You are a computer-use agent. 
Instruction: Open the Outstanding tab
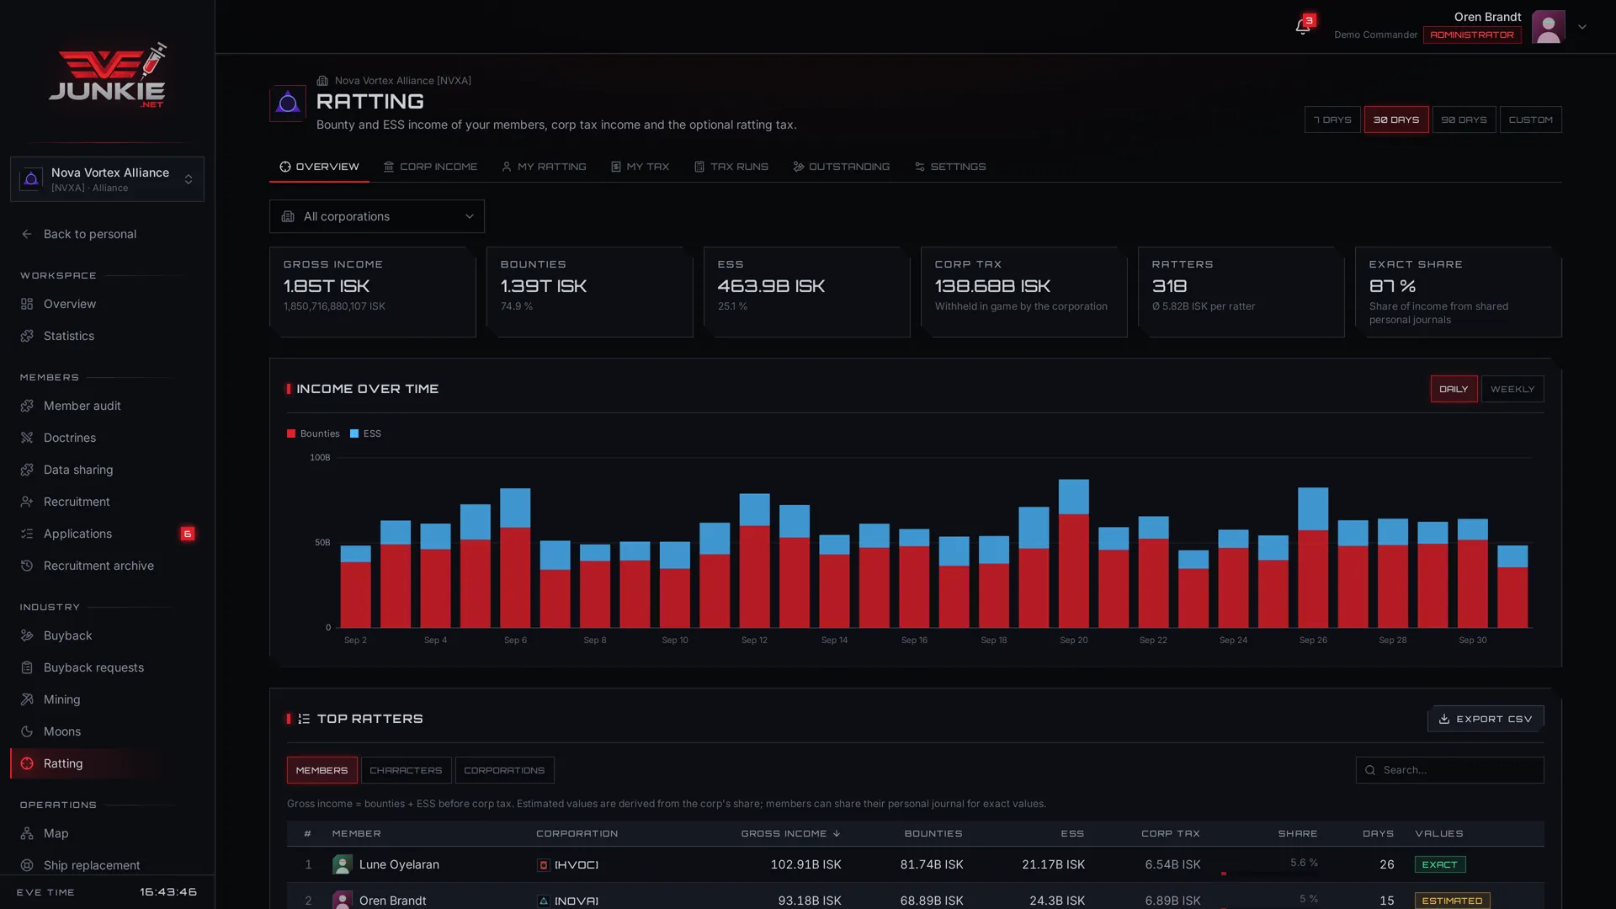(x=841, y=167)
